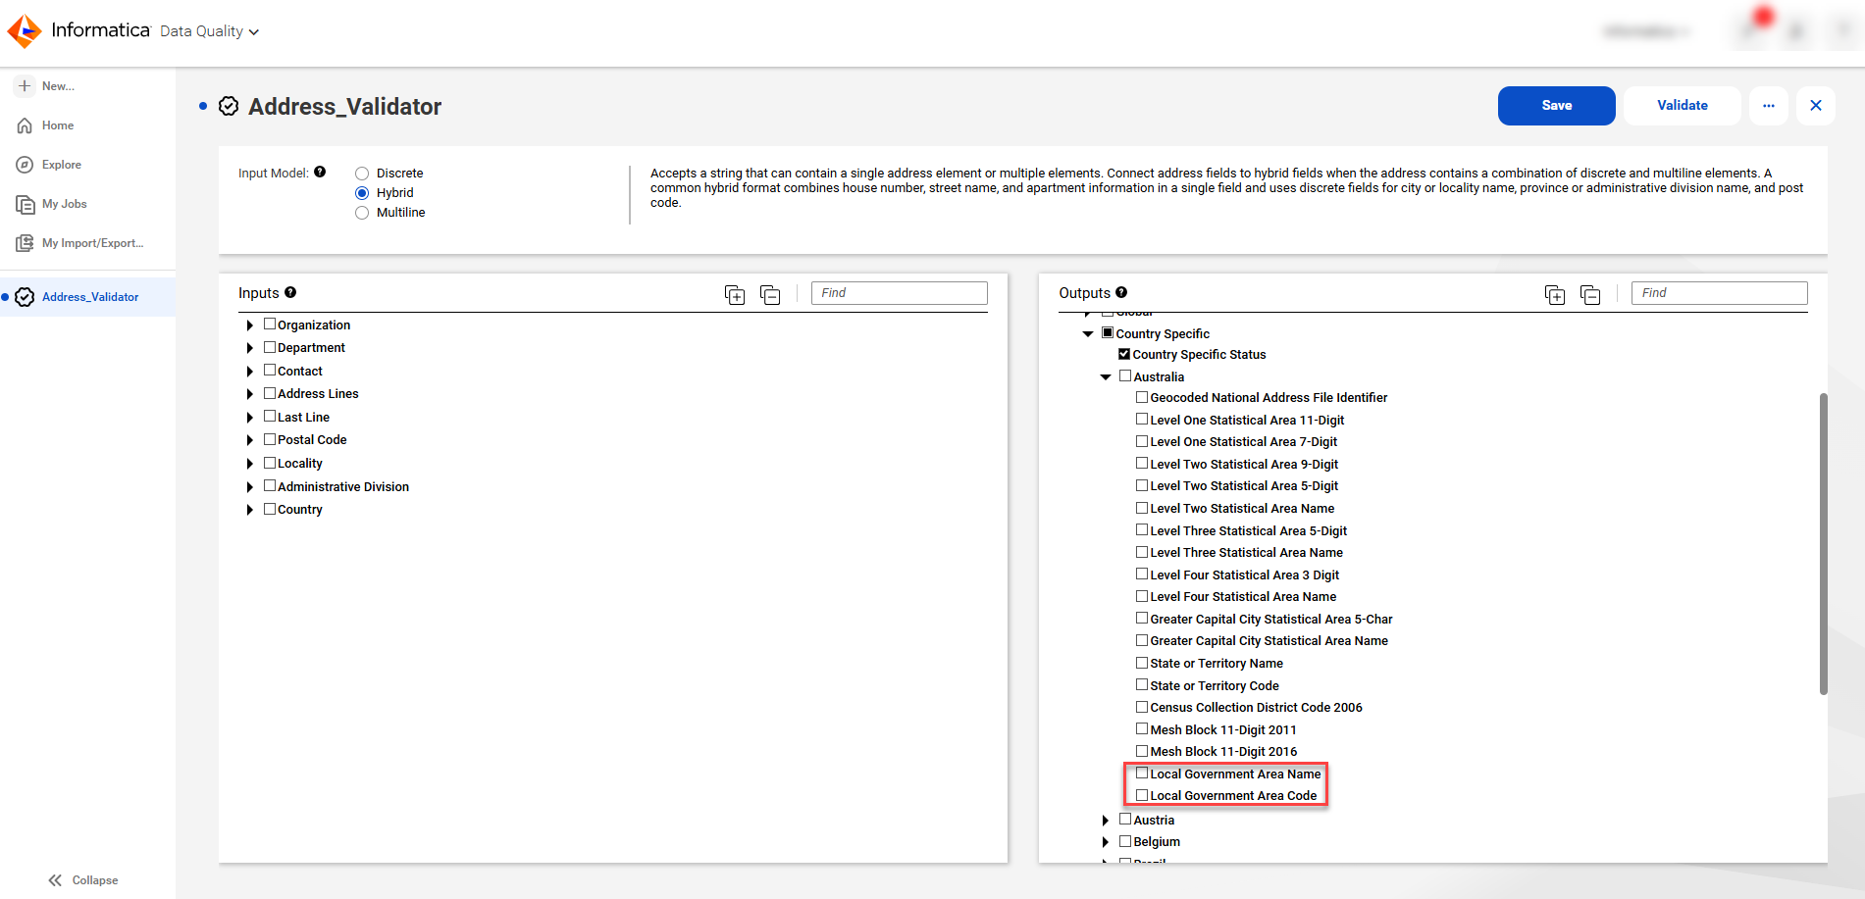Select 'Level One Statistical Area 7-Digit' row
The width and height of the screenshot is (1865, 899).
pyautogui.click(x=1243, y=441)
